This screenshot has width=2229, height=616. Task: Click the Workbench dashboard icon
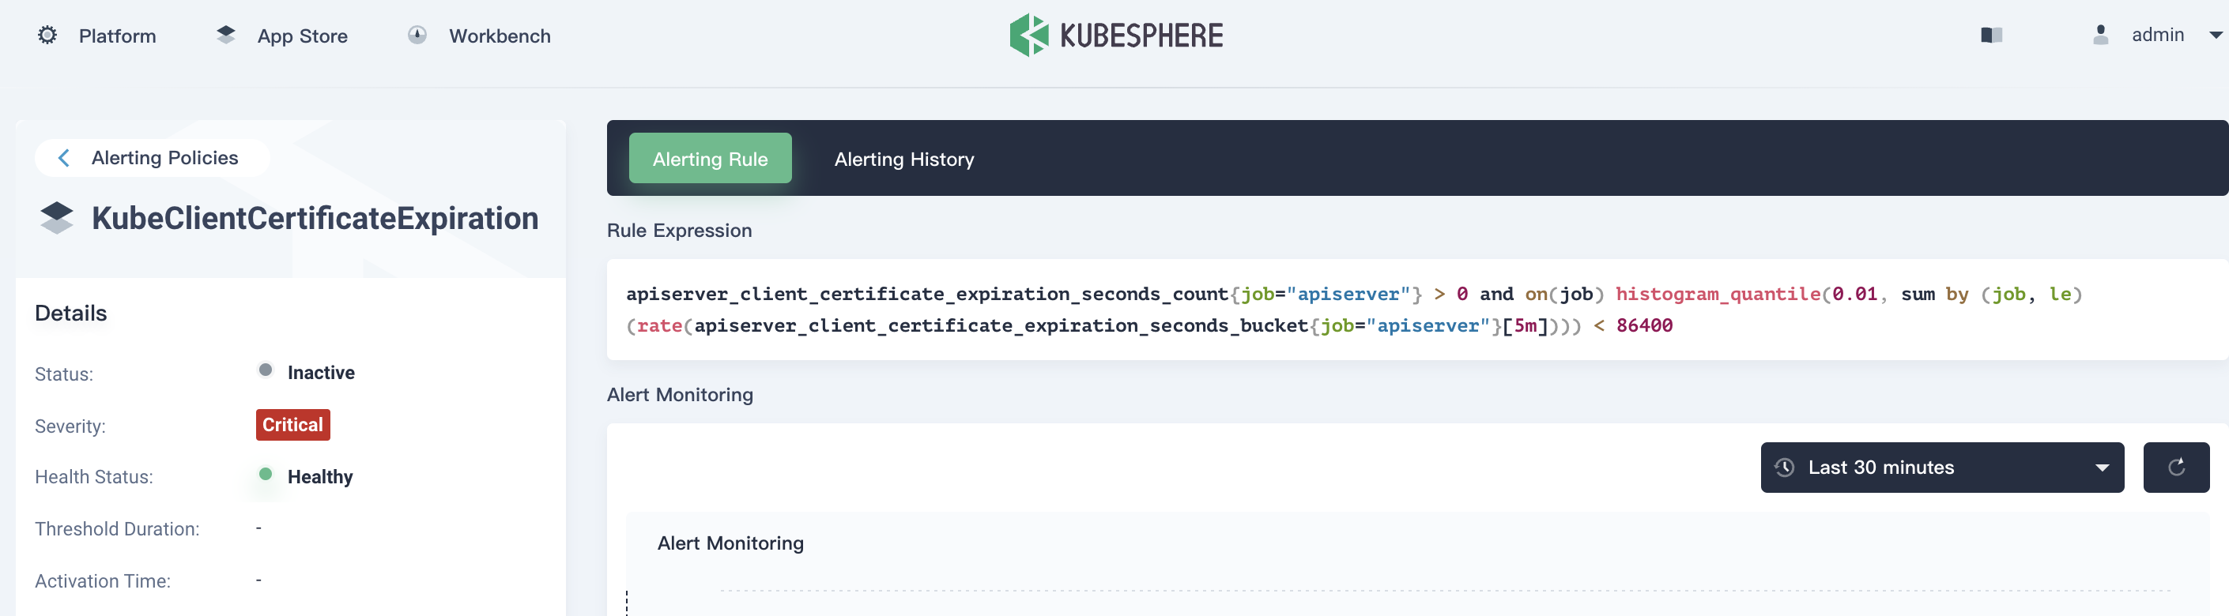tap(417, 35)
